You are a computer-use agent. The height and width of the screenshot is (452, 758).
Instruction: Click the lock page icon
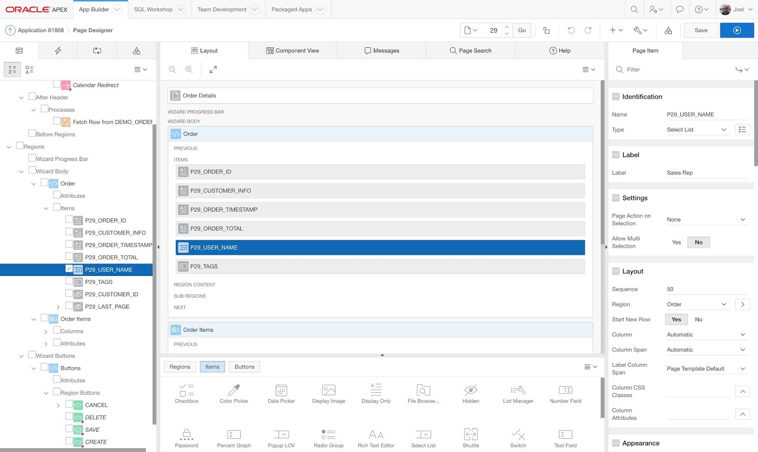[x=546, y=30]
